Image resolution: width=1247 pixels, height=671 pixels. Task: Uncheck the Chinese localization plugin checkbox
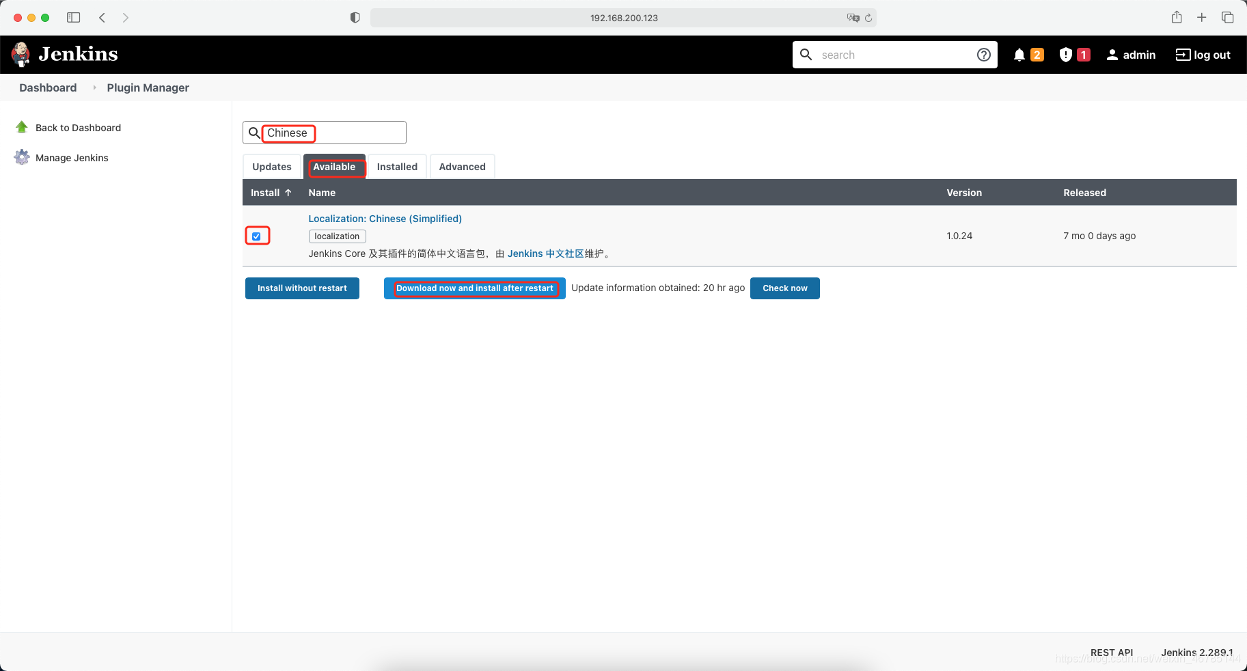[256, 236]
